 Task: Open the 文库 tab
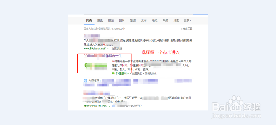tap(144, 20)
